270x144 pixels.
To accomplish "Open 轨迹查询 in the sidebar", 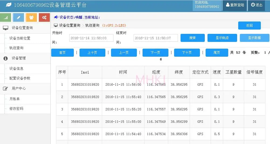I will click(16, 48).
